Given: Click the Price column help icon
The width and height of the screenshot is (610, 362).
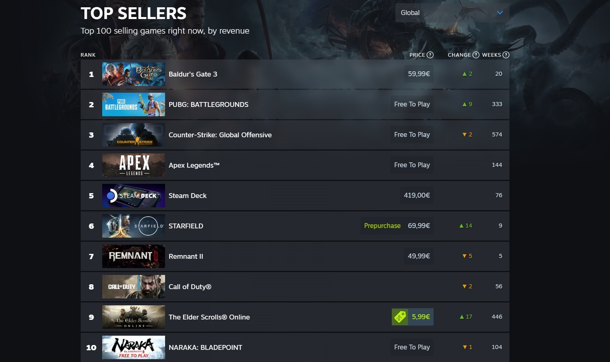Looking at the screenshot, I should [x=430, y=55].
